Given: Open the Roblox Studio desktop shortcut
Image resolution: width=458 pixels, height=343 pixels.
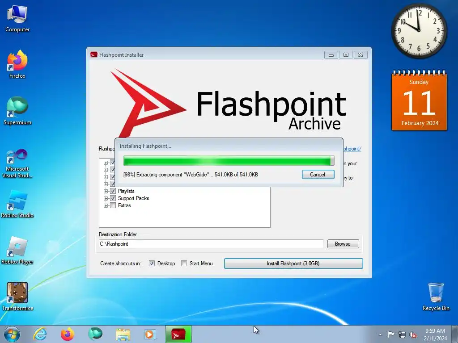Looking at the screenshot, I should (17, 204).
